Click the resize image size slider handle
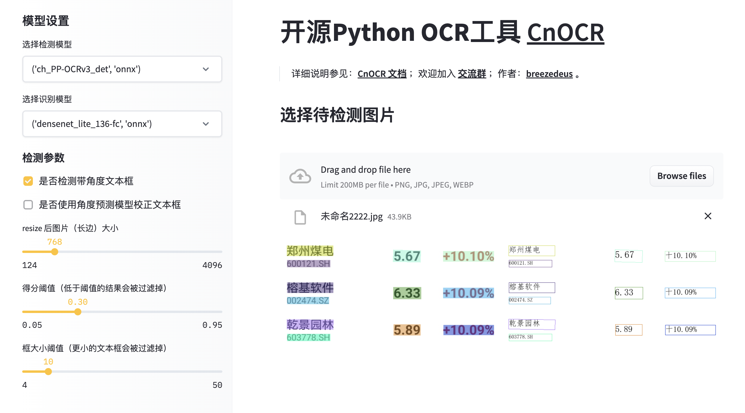Image resolution: width=745 pixels, height=413 pixels. (x=54, y=252)
